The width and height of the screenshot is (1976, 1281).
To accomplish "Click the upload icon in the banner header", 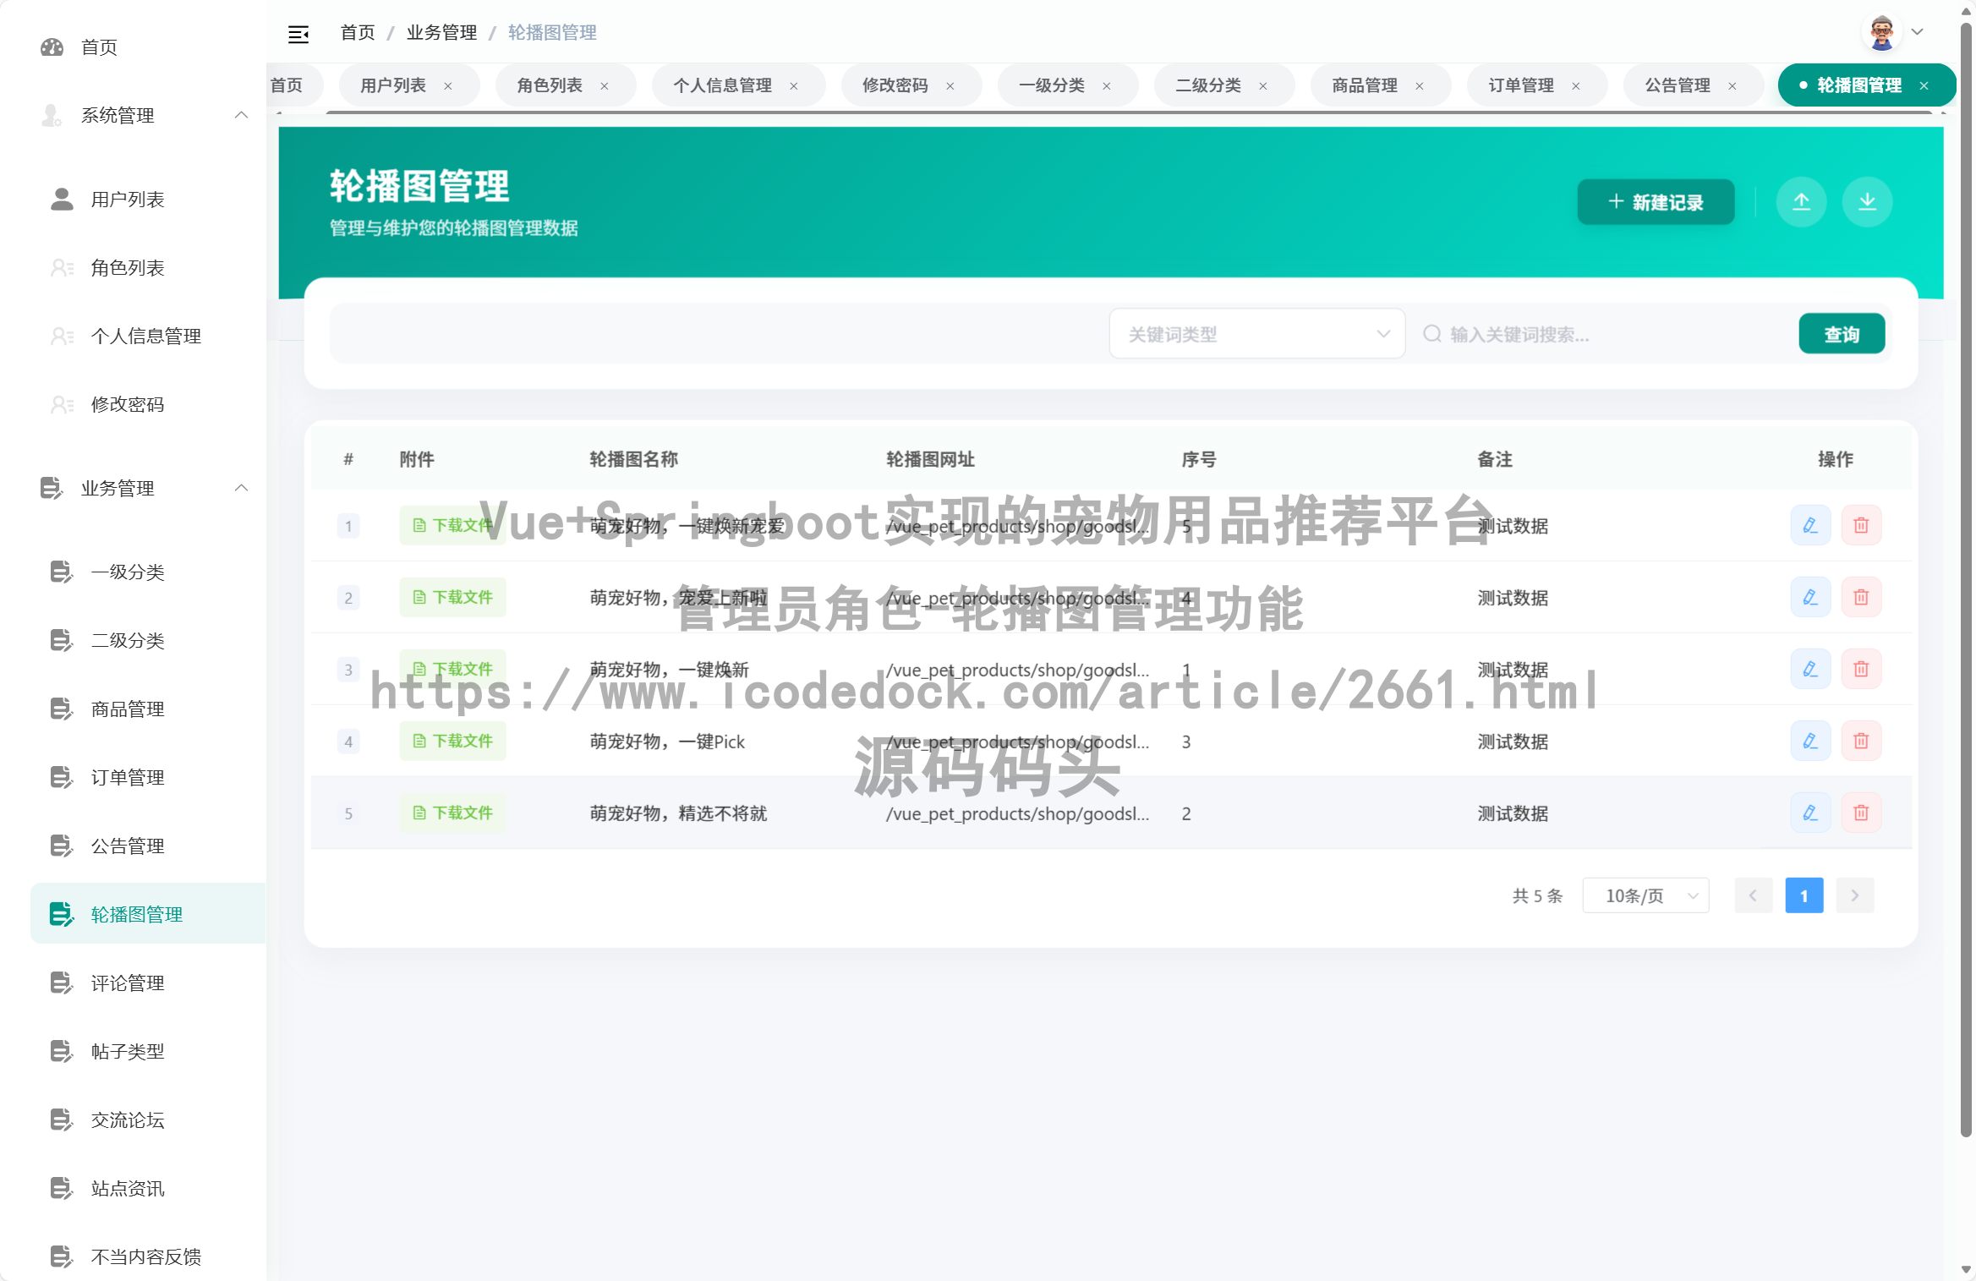I will (1802, 202).
